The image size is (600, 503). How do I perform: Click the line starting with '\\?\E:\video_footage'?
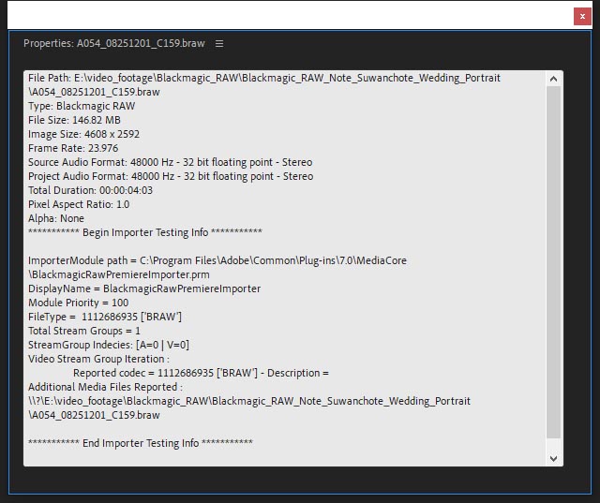[249, 401]
